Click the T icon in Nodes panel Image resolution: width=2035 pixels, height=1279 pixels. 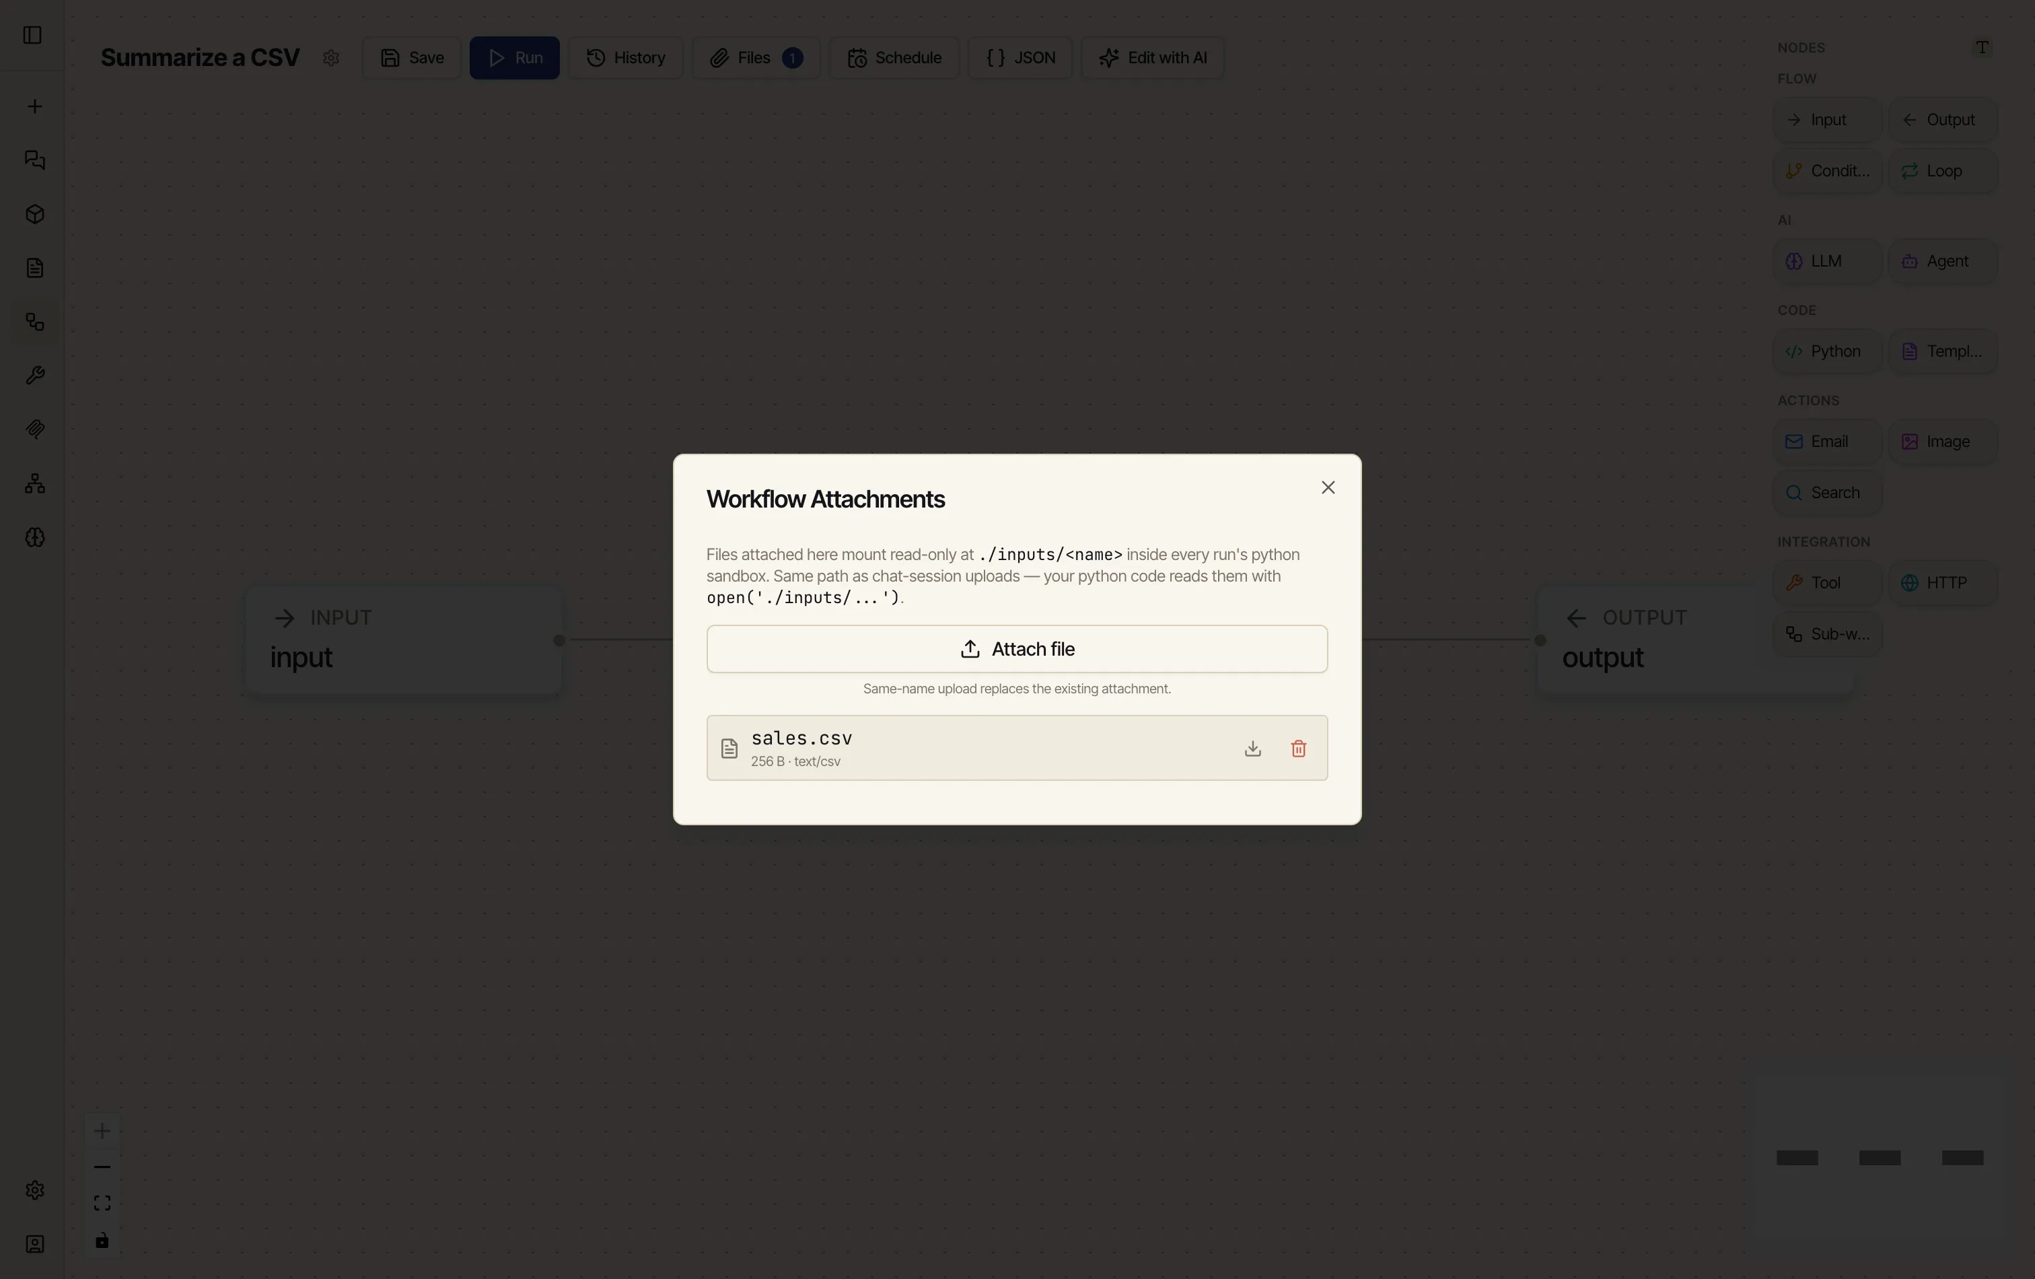(1982, 47)
